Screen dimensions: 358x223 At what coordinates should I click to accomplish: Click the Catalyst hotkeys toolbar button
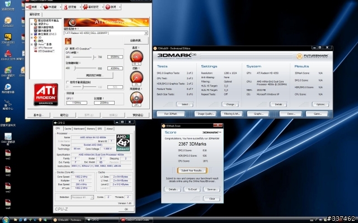click(x=50, y=7)
